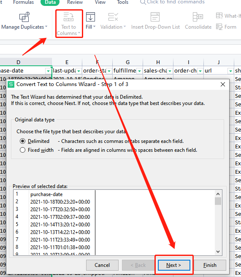This screenshot has height=277, width=241.
Task: Click the preview scrollbar down arrow
Action: click(x=218, y=252)
